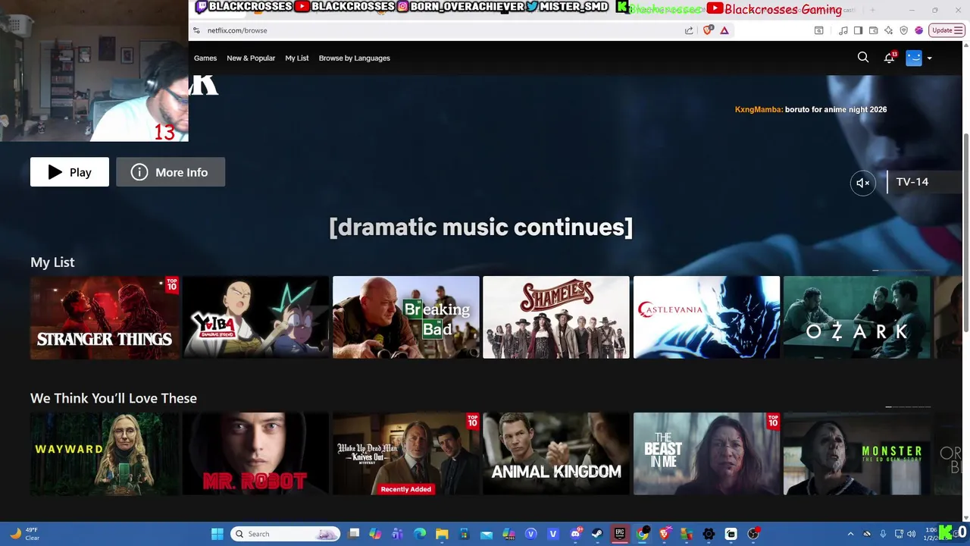Open the Mail app from the taskbar
970x546 pixels.
click(487, 534)
